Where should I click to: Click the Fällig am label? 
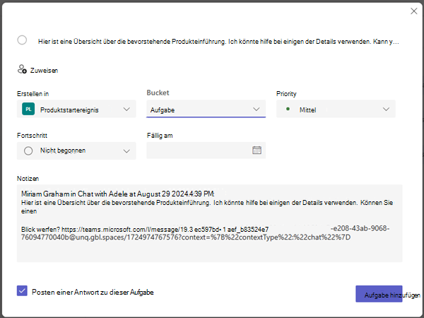tap(160, 136)
